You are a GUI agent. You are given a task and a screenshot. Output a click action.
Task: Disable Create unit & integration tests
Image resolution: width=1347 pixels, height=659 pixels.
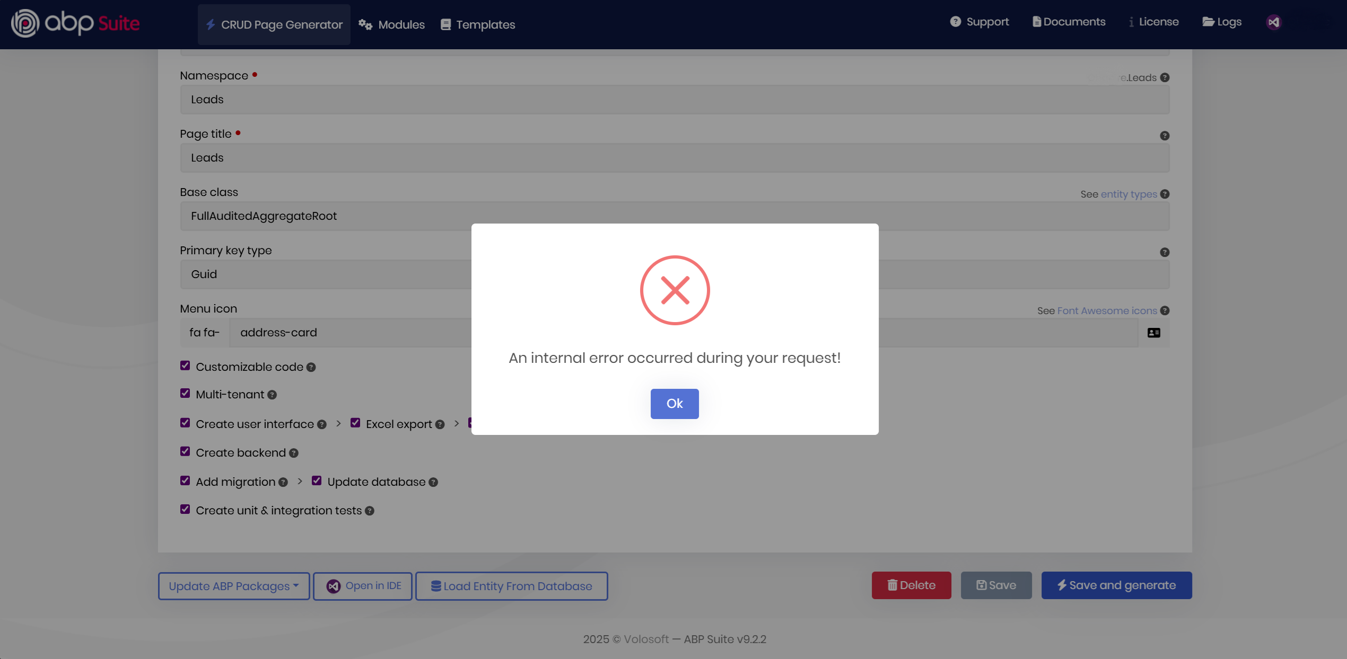coord(185,510)
